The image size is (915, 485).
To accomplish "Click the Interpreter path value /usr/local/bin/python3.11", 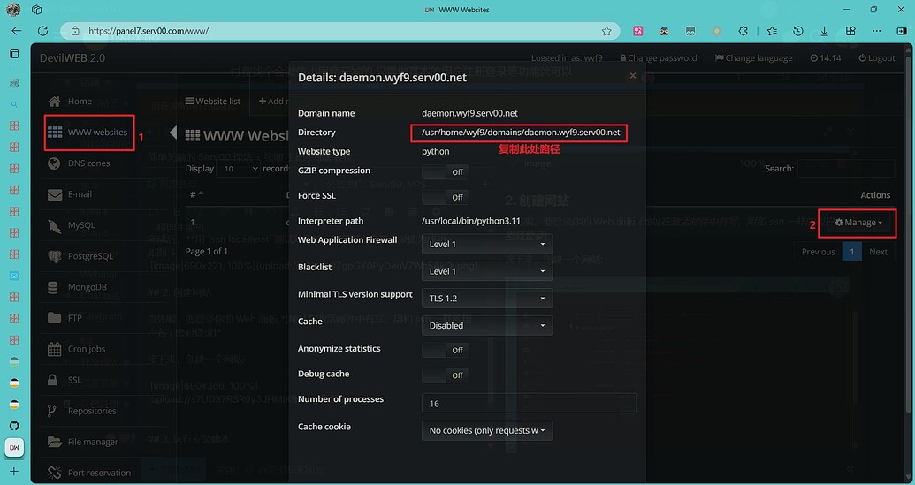I will pos(471,221).
